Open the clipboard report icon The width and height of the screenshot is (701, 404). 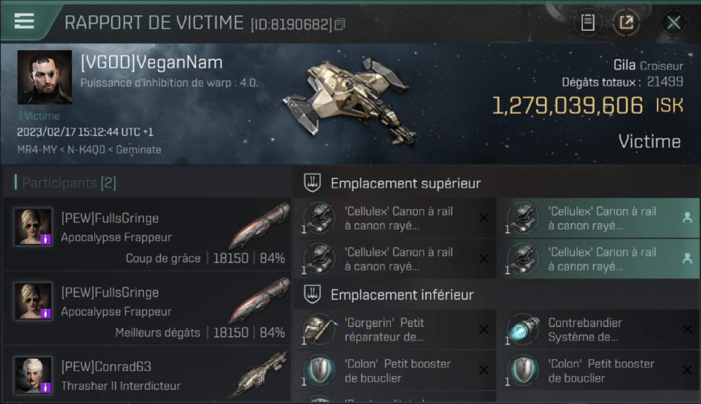[588, 23]
